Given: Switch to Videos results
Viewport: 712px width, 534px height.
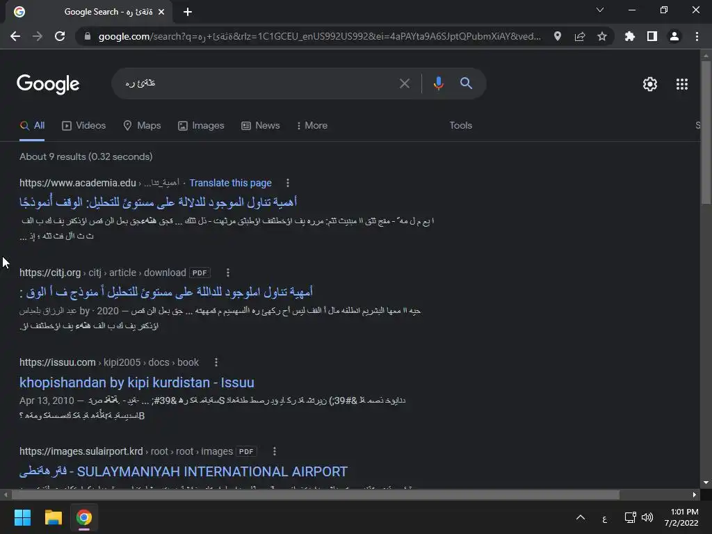Looking at the screenshot, I should [84, 126].
